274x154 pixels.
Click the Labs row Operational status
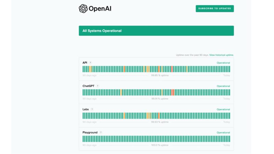[x=223, y=110]
